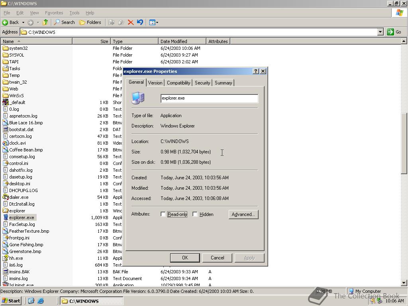Viewport: 408px width, 306px height.
Task: Select the Blue Lace 16.bmp file icon
Action: [x=6, y=123]
